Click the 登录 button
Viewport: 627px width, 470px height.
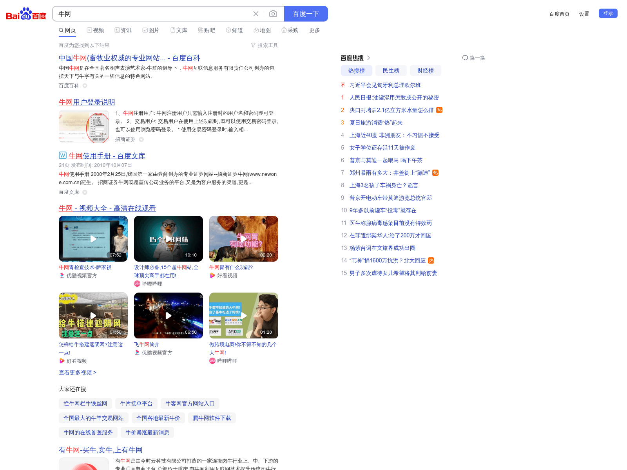[608, 13]
